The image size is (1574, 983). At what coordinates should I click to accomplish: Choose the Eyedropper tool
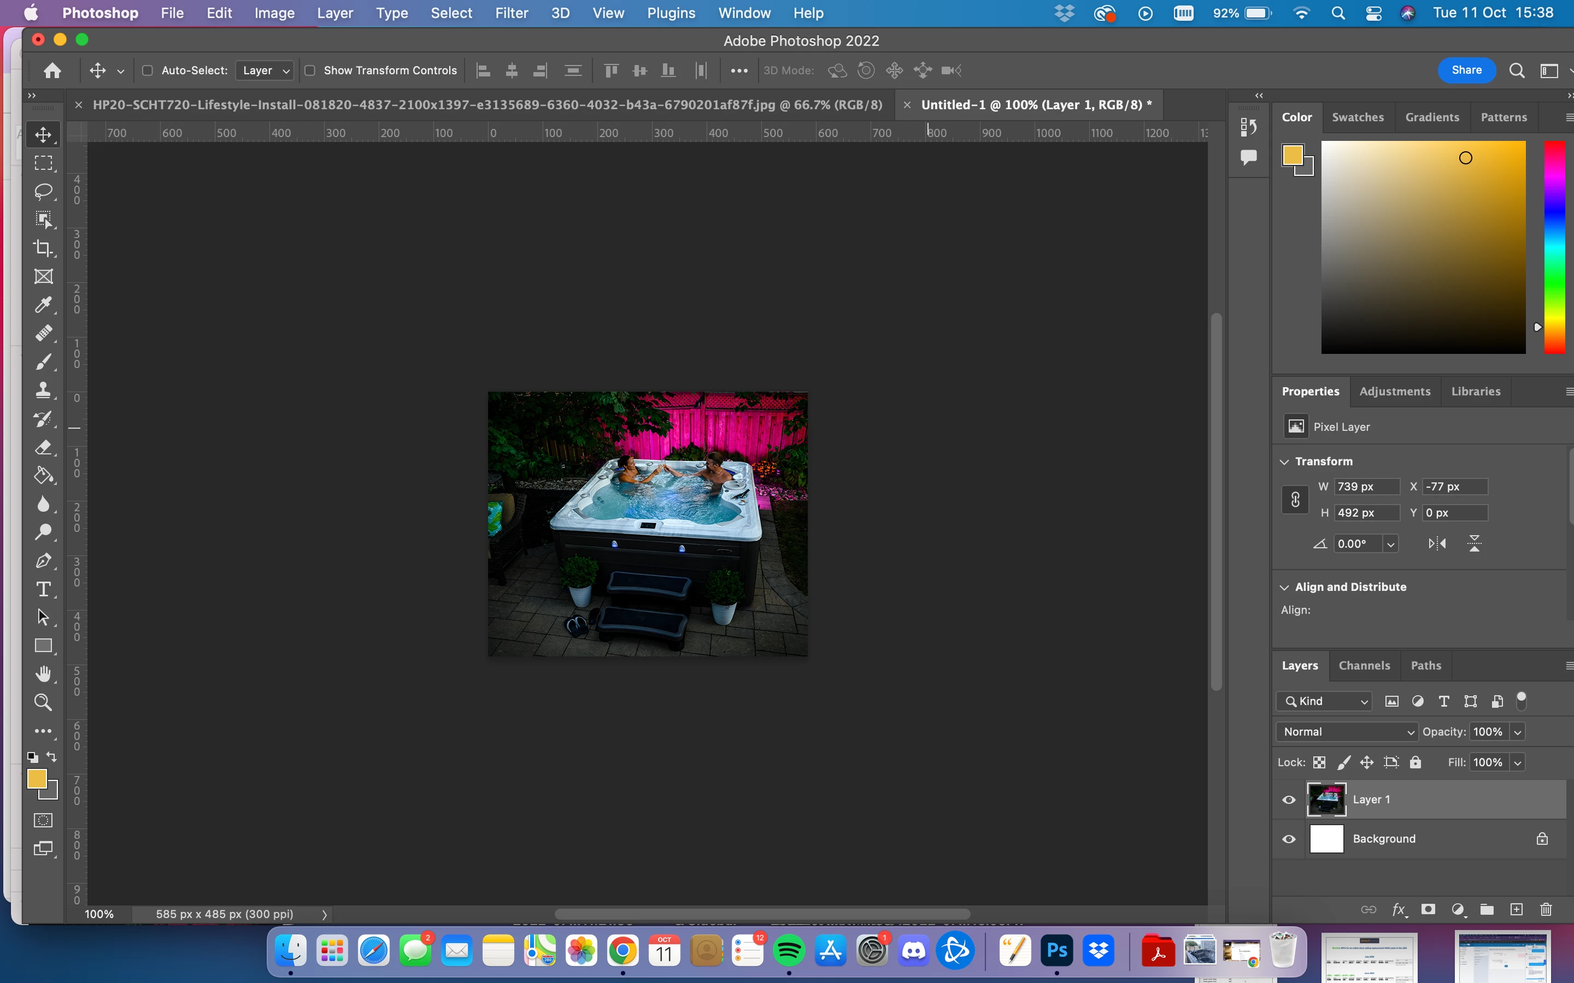tap(44, 305)
